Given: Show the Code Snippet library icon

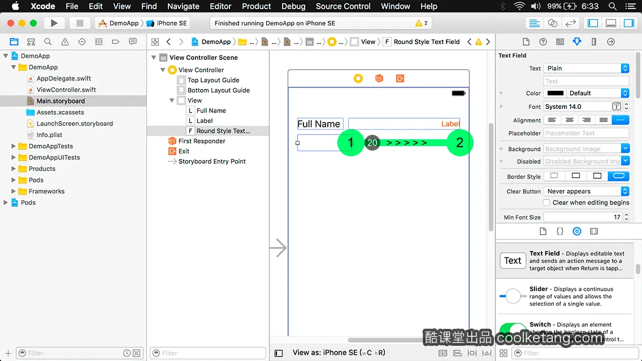Looking at the screenshot, I should point(559,231).
